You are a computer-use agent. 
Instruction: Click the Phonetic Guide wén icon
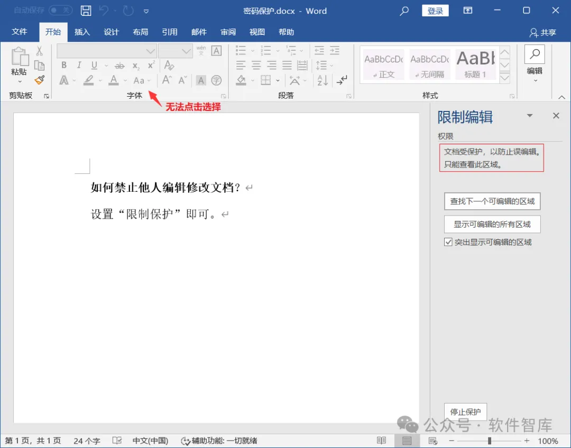(x=201, y=50)
